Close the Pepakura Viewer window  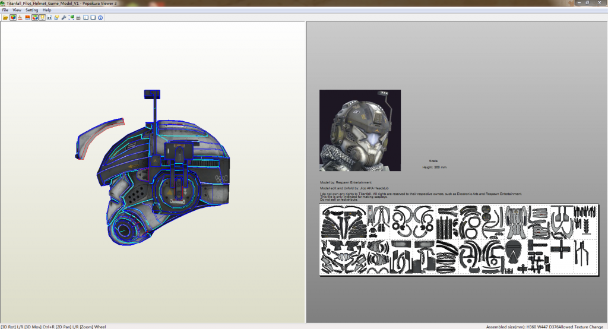point(600,3)
